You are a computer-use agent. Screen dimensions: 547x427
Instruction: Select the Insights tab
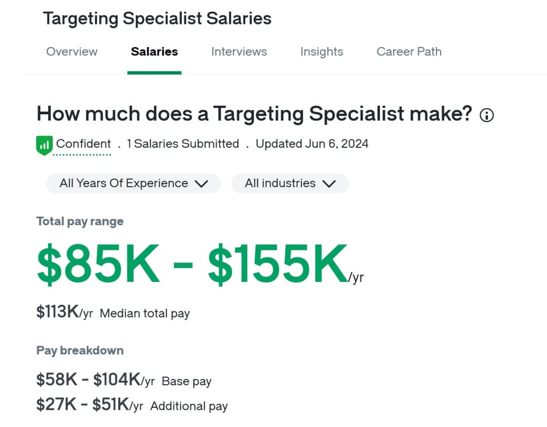coord(322,52)
